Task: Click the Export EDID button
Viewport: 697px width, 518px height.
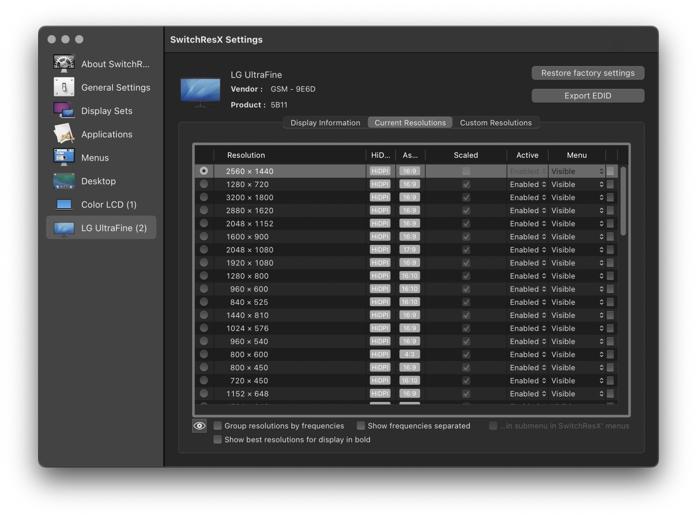Action: pos(588,96)
